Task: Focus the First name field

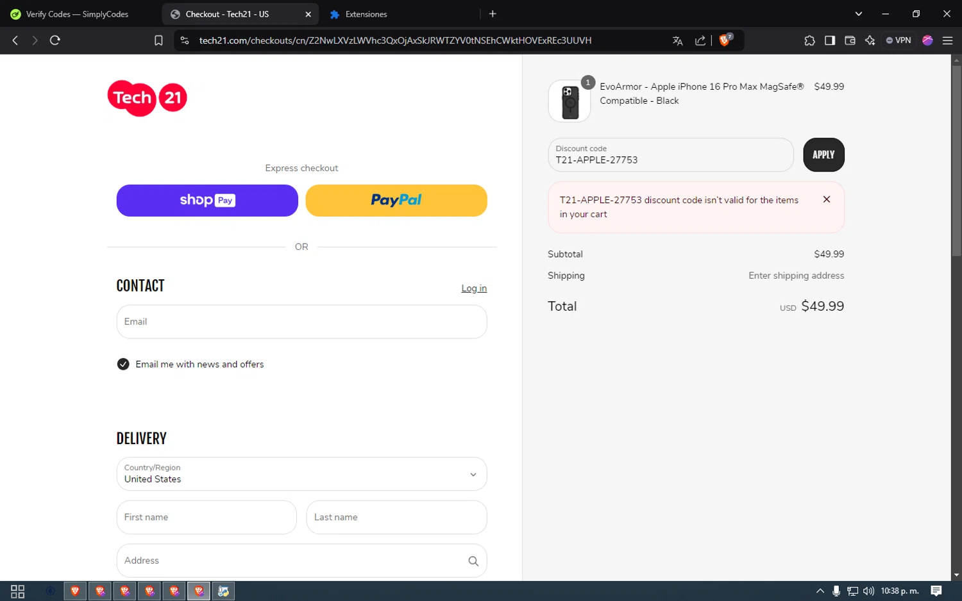Action: pos(207,517)
